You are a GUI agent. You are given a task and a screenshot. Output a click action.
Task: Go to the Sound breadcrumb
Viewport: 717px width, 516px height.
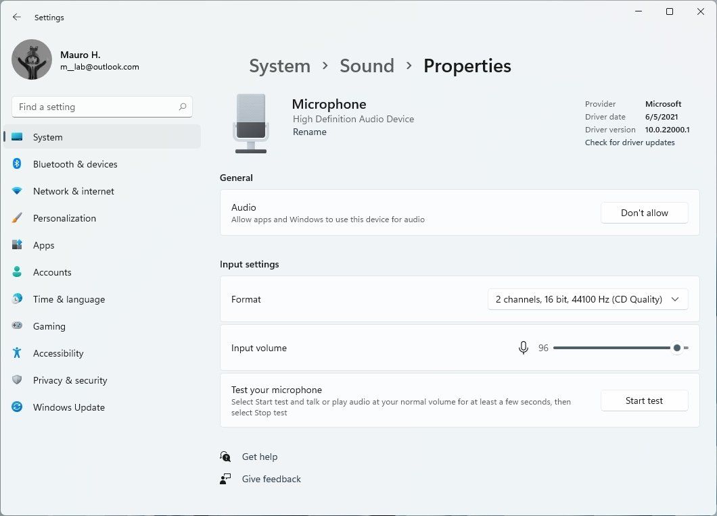pyautogui.click(x=367, y=66)
